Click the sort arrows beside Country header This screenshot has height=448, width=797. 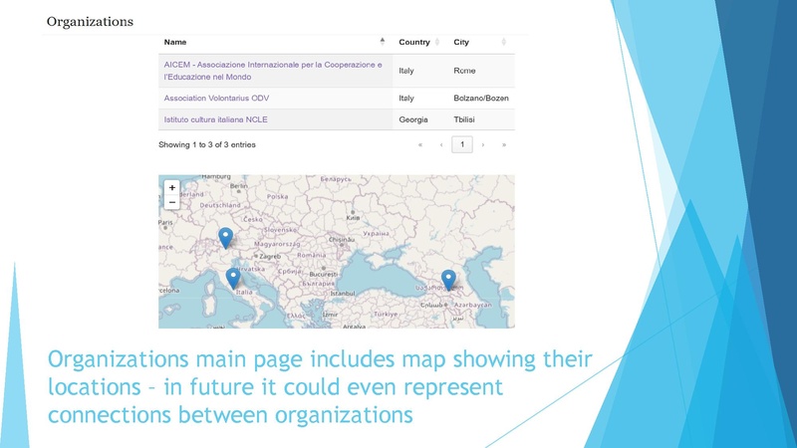[437, 42]
